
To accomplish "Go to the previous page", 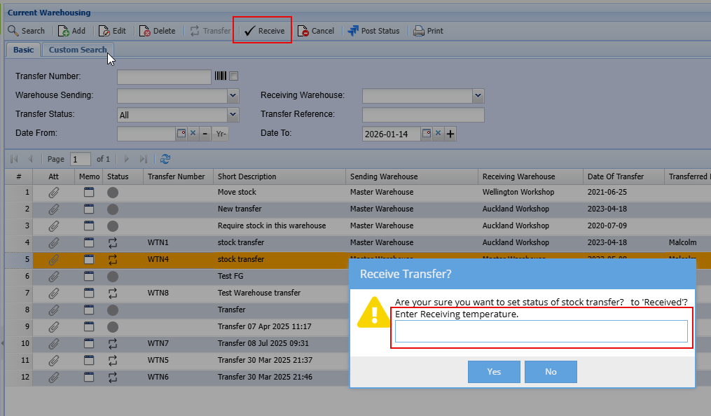I will pos(30,159).
